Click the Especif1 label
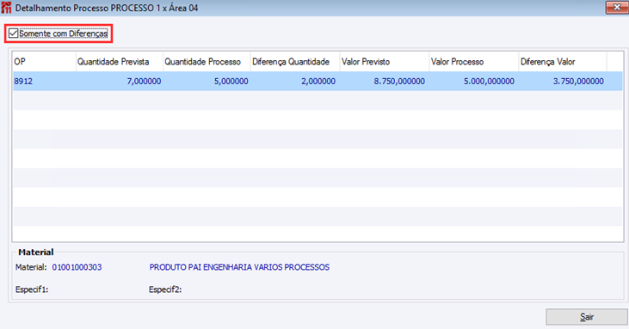The width and height of the screenshot is (629, 329). pos(32,289)
